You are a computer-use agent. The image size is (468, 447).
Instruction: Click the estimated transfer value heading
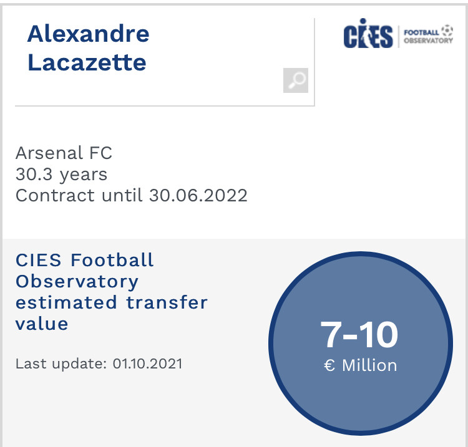(111, 292)
